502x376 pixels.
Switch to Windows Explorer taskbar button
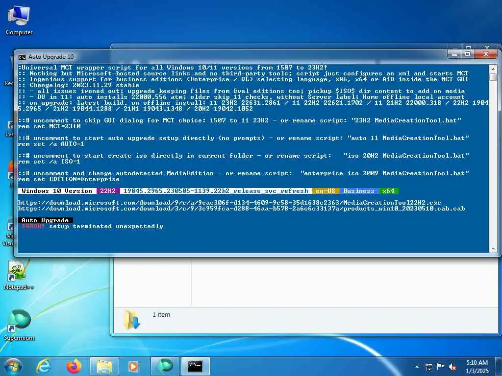(x=104, y=366)
